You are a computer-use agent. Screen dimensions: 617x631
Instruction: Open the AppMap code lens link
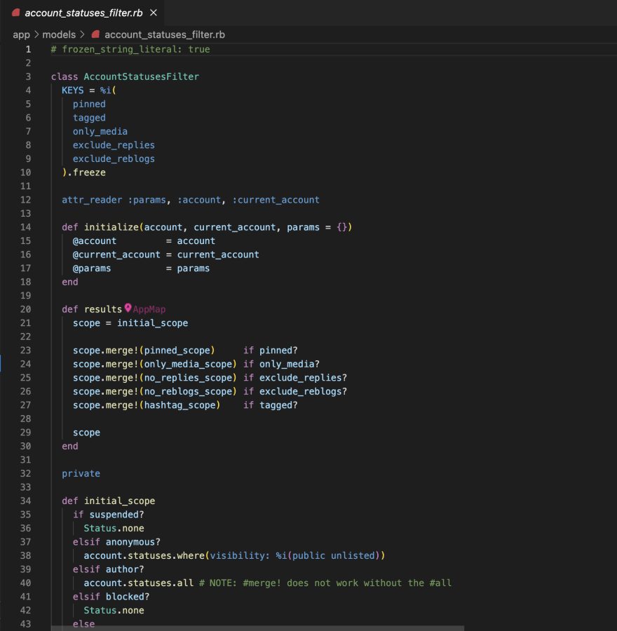[x=149, y=309]
